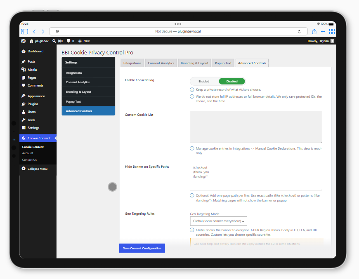
Task: Select Consent Analytics in the Settings panel
Action: coord(88,82)
